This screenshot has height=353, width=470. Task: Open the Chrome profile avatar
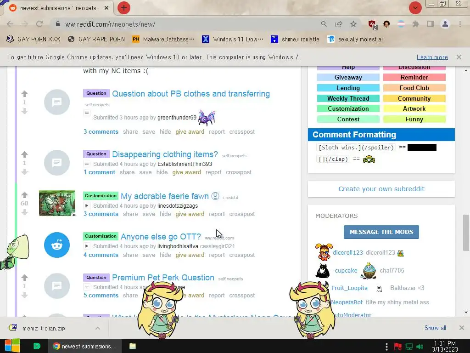(x=445, y=24)
